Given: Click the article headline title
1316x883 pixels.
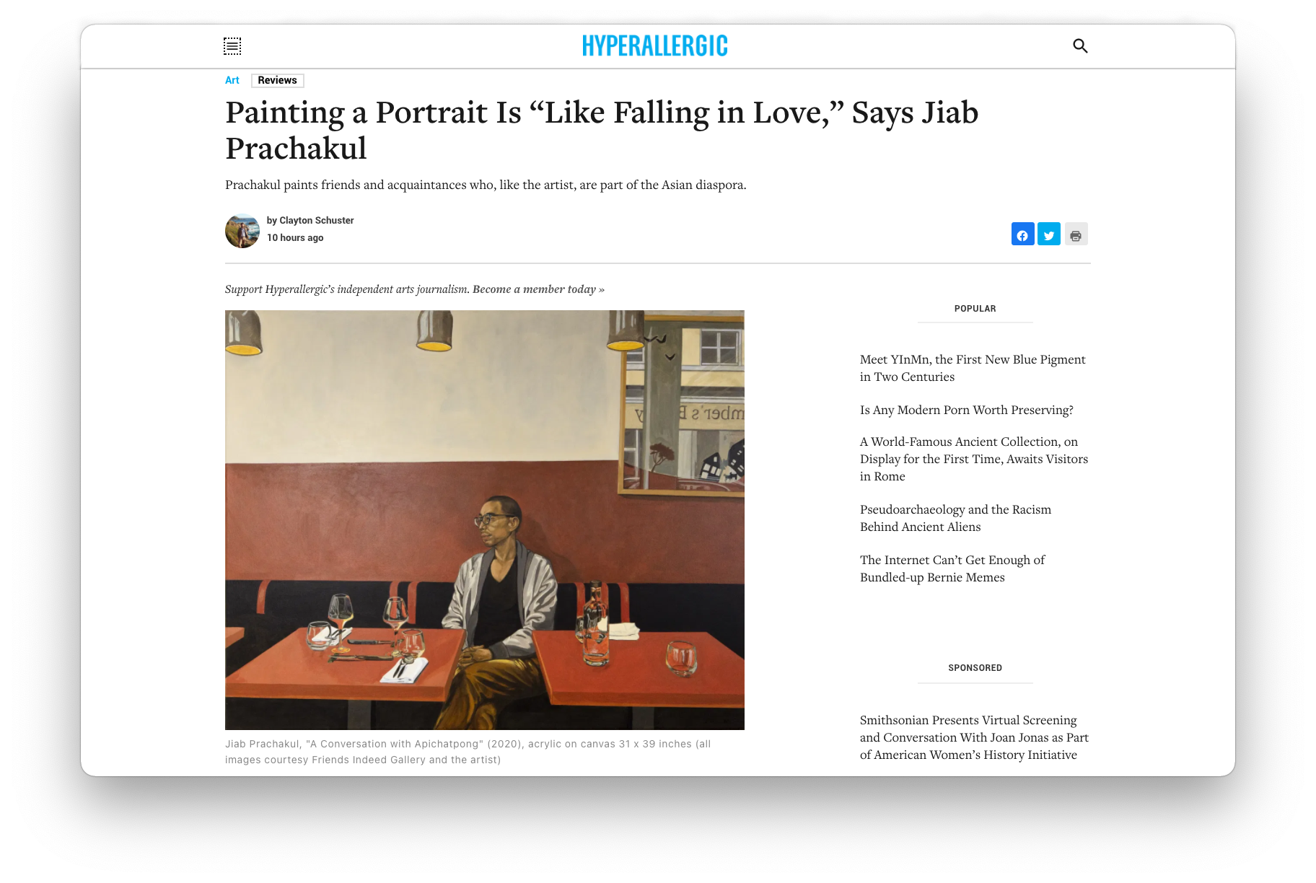Looking at the screenshot, I should [x=602, y=131].
